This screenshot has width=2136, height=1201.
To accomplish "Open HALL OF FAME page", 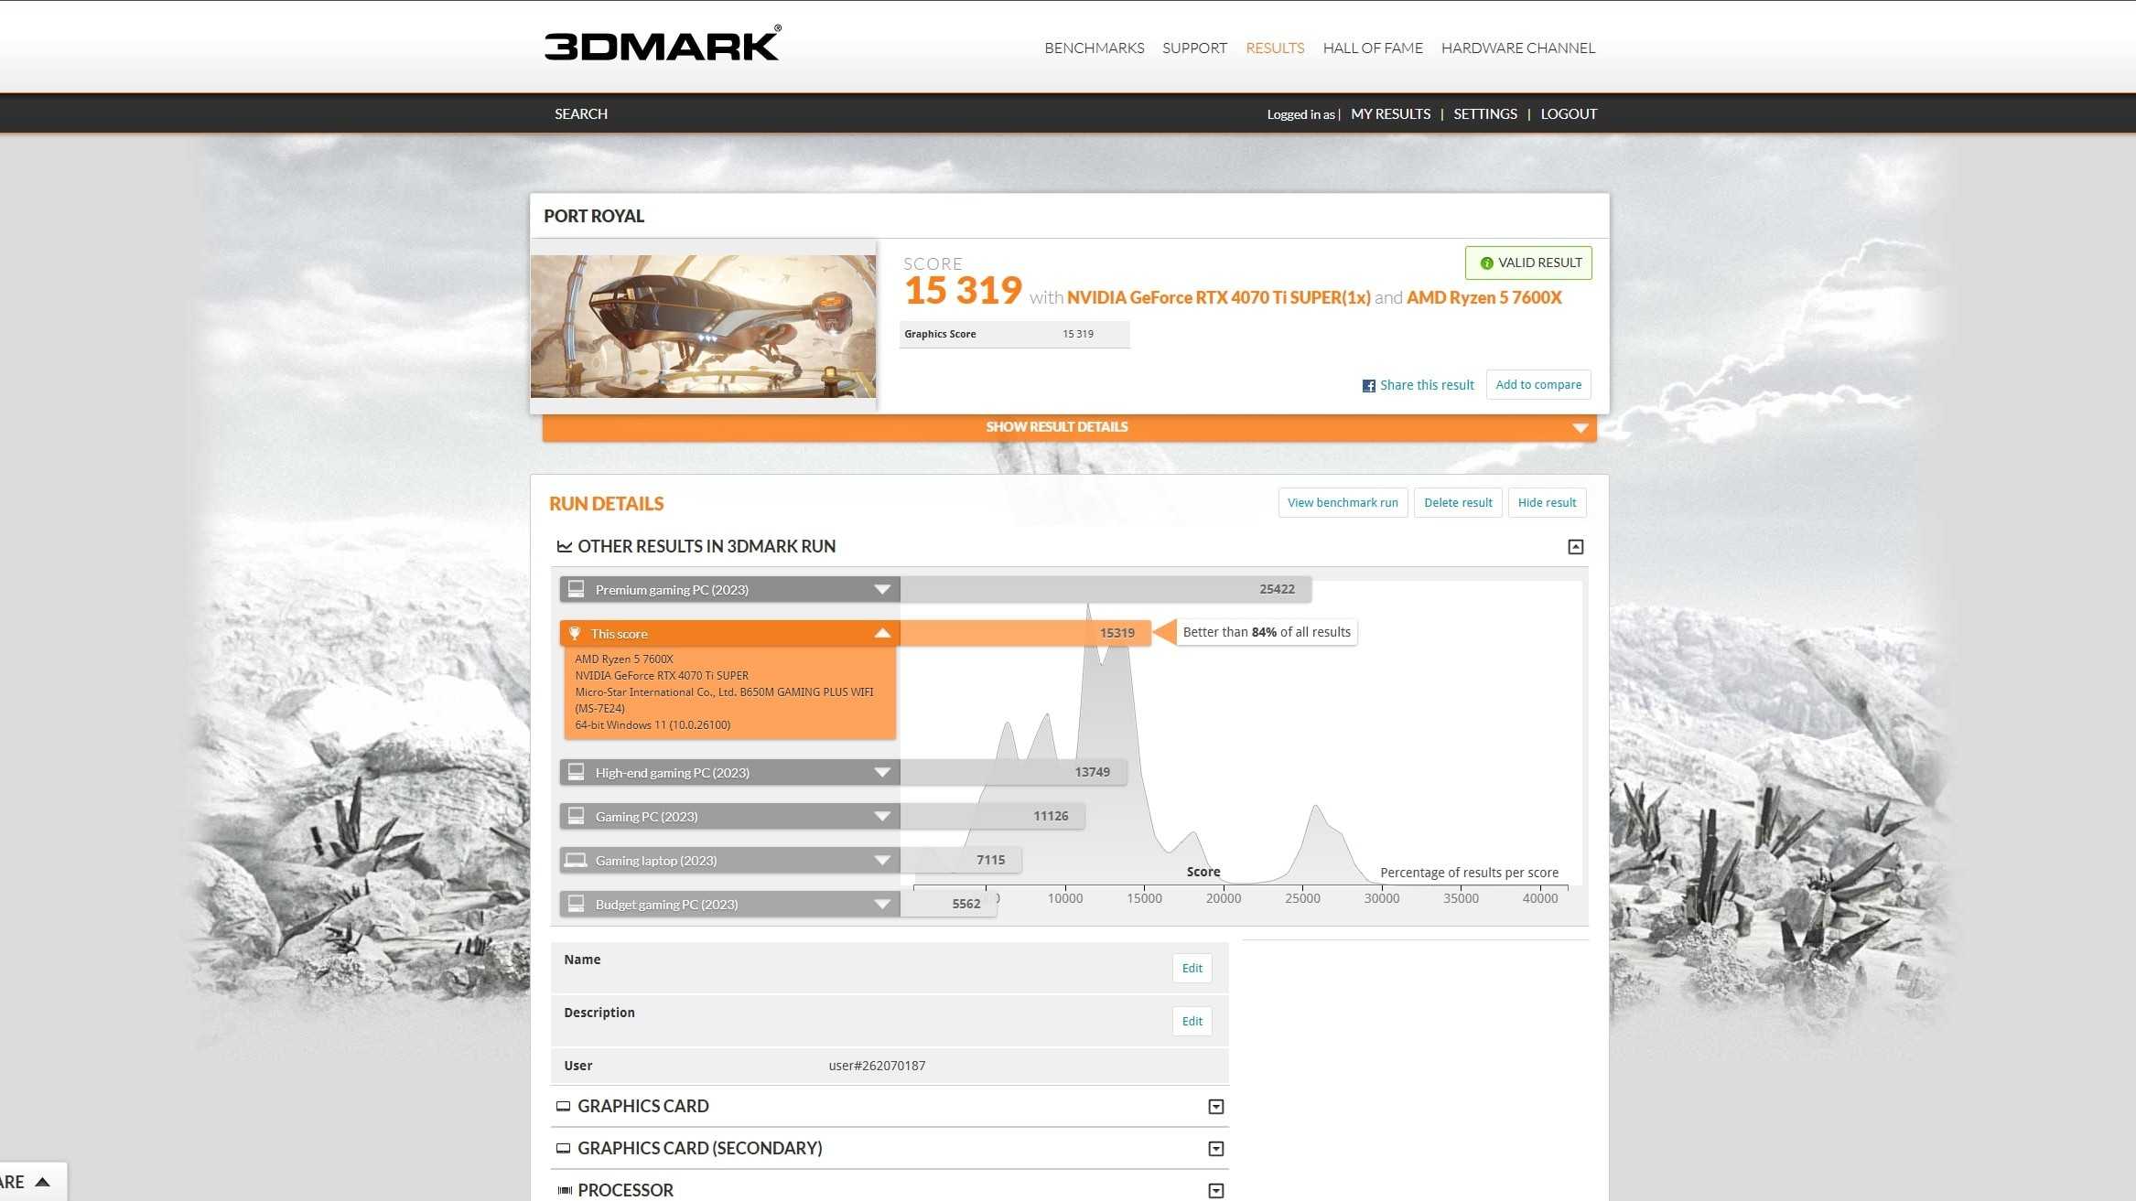I will (x=1373, y=48).
